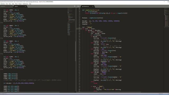Click the 'tol = "100ppm"' line

[87, 27]
